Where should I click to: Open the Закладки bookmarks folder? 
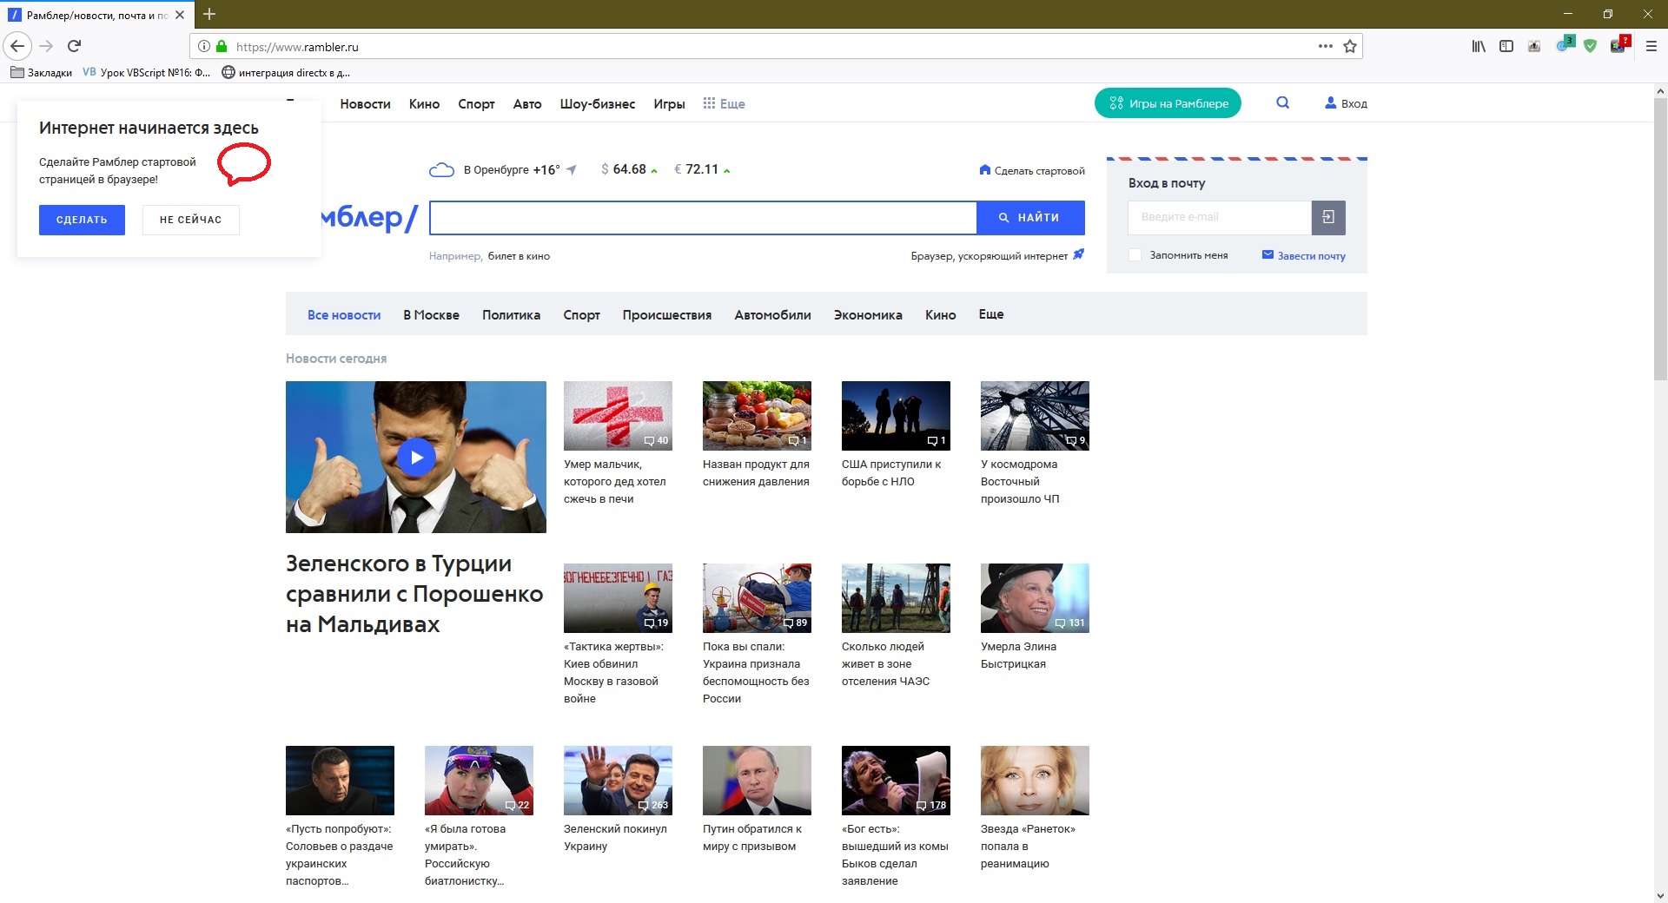(x=42, y=72)
